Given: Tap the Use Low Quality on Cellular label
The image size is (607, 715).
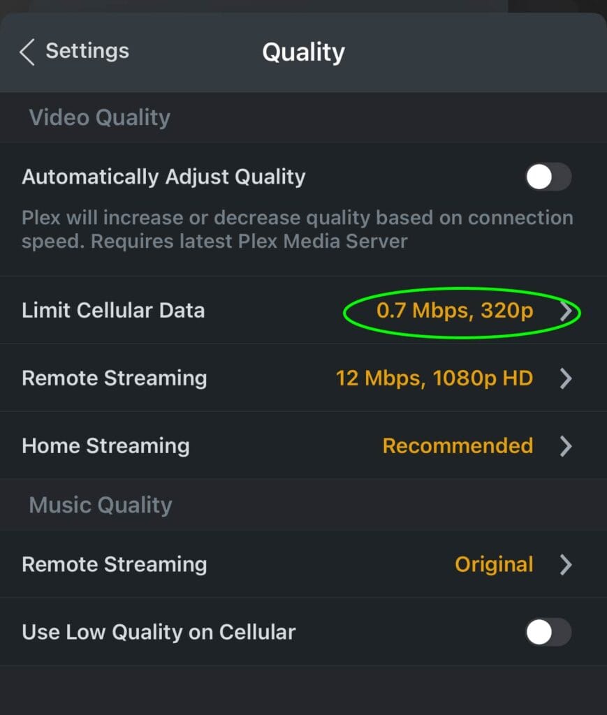Looking at the screenshot, I should tap(159, 632).
